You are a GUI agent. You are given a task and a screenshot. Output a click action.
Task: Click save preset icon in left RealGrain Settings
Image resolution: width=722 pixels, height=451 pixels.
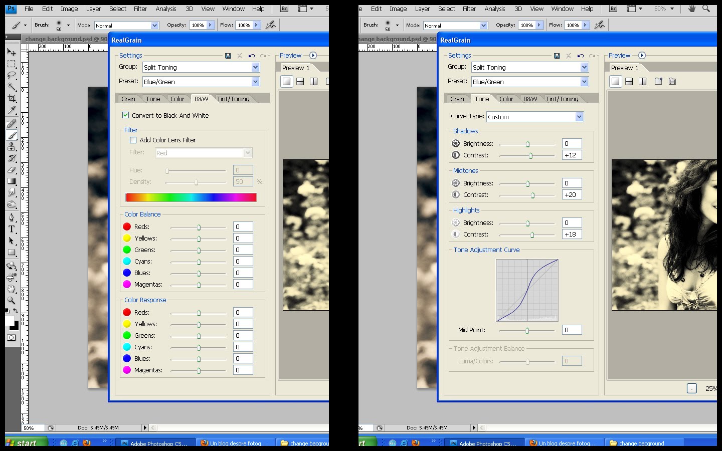click(228, 56)
